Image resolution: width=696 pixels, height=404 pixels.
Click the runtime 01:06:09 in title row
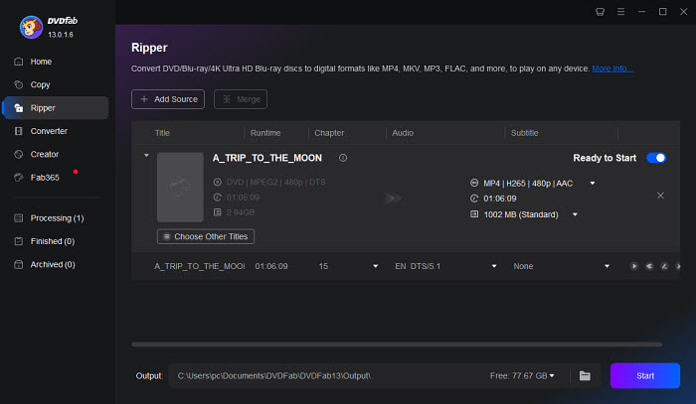[271, 266]
